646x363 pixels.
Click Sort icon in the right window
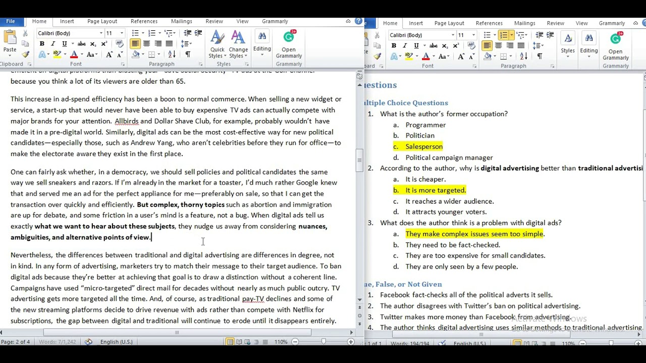524,56
